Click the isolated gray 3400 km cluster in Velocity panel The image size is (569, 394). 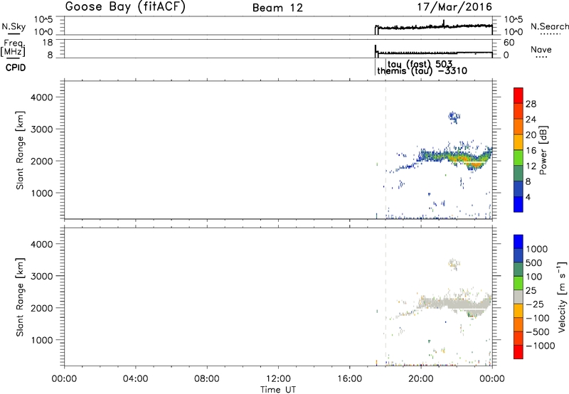(454, 264)
